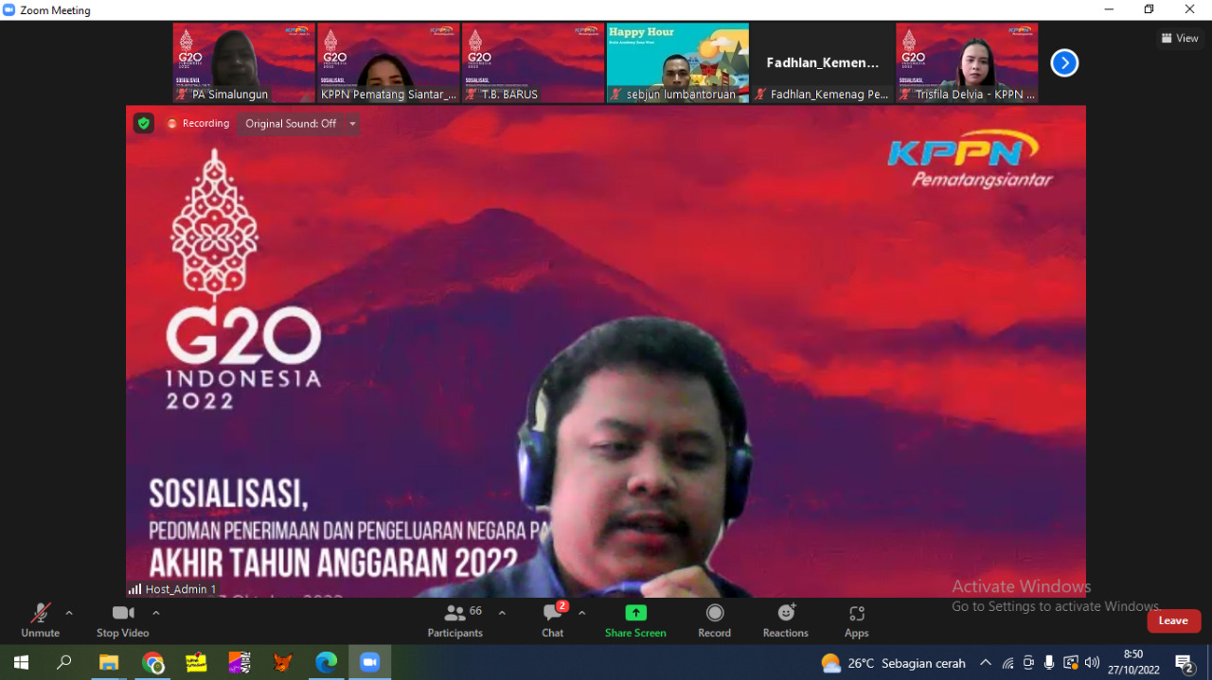Image resolution: width=1212 pixels, height=680 pixels.
Task: Open the Chat panel
Action: 553,620
